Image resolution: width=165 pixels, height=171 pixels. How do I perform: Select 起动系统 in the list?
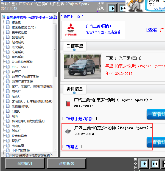pos(18,42)
